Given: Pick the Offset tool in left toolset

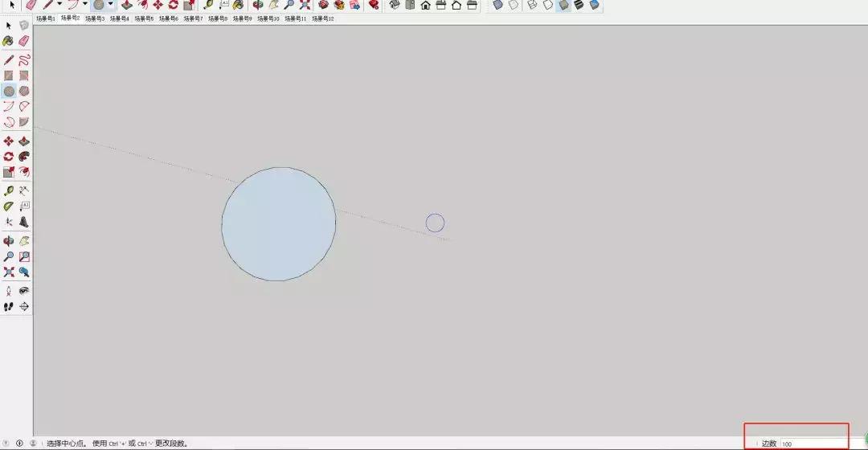Looking at the screenshot, I should point(24,172).
